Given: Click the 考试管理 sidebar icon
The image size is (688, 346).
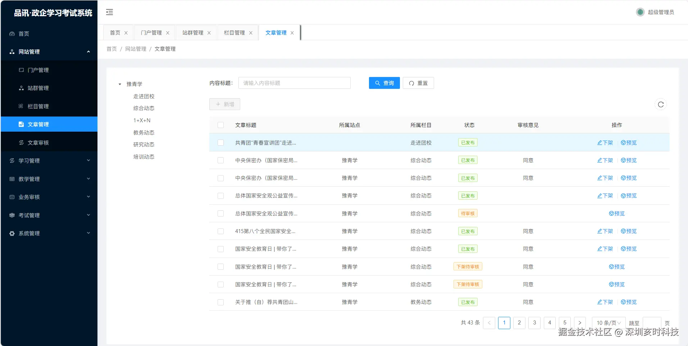Looking at the screenshot, I should click(12, 215).
